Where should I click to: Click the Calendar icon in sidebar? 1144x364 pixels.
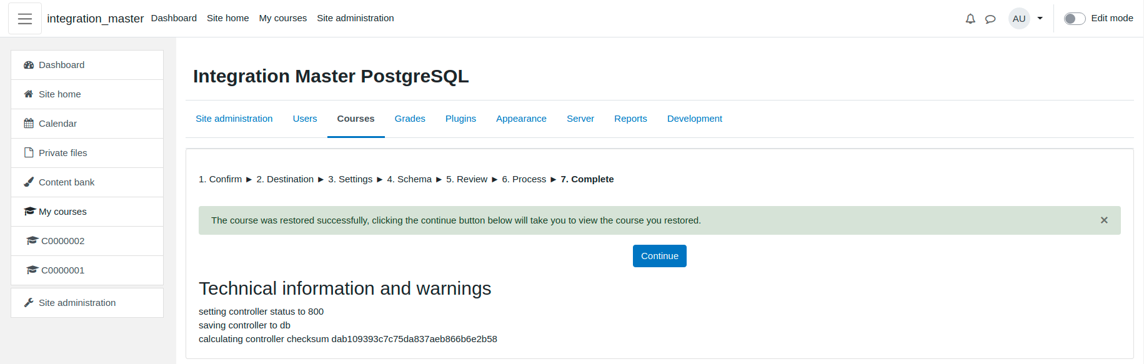[29, 124]
